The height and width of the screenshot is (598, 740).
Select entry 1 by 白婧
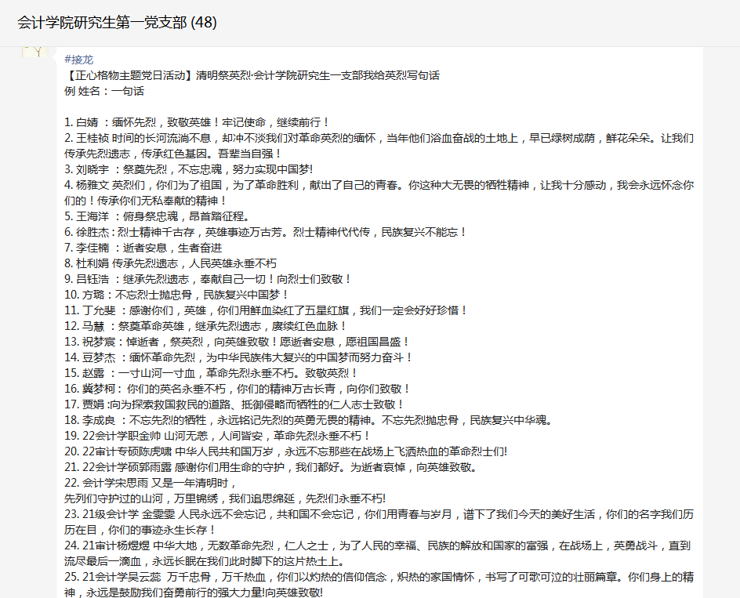coord(197,123)
